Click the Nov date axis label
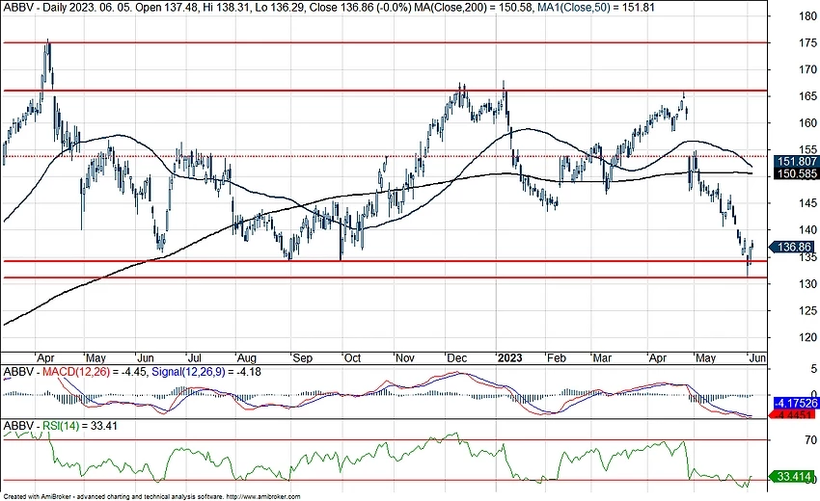 tap(405, 358)
